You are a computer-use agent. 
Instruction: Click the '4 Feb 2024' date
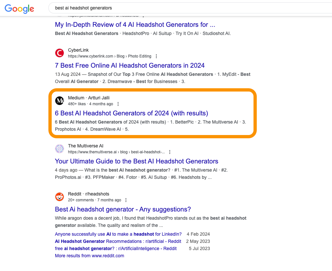[198, 234]
